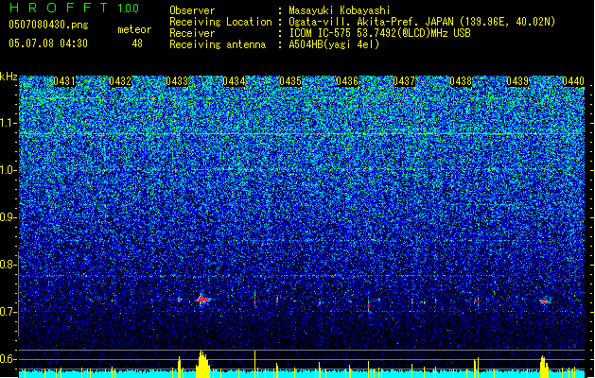The height and width of the screenshot is (378, 595).
Task: Click the 0439 time marker
Action: (517, 81)
